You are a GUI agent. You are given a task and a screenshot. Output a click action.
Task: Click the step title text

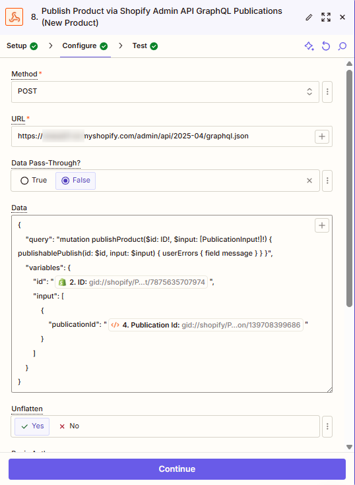(x=162, y=16)
